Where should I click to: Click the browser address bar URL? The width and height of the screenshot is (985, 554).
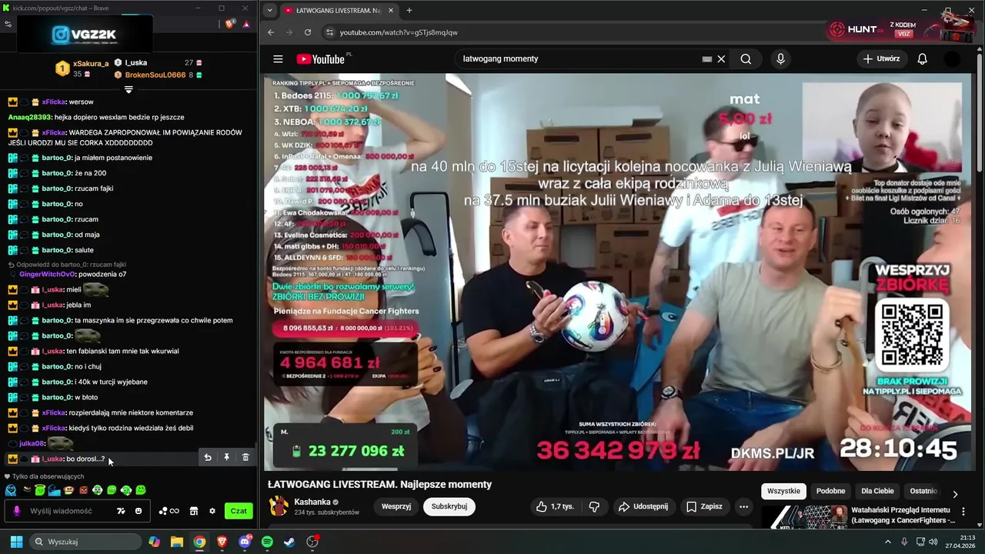(399, 32)
